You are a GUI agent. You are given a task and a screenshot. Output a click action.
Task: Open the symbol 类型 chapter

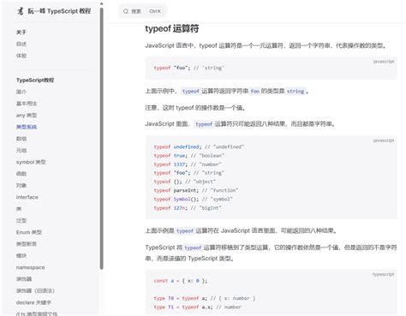click(31, 162)
